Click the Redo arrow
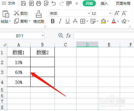The width and height of the screenshot is (134, 111). pos(61,3)
